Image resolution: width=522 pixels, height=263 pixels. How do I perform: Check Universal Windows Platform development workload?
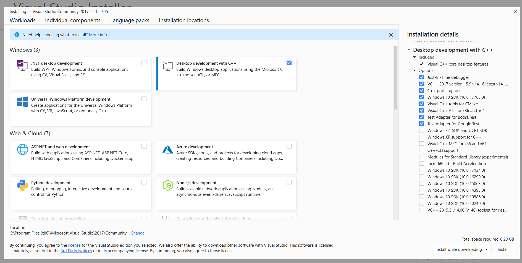pos(144,99)
